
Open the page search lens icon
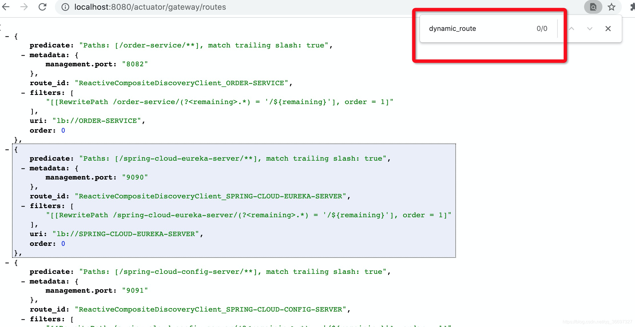click(x=593, y=7)
